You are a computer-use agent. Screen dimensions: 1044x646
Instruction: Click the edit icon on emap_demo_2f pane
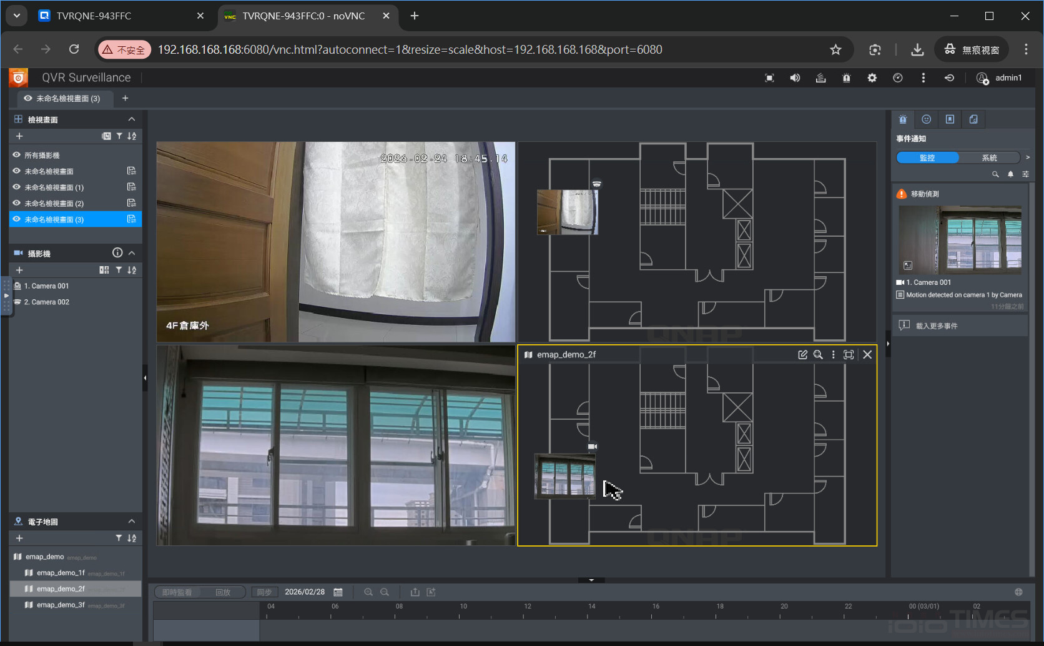[802, 355]
